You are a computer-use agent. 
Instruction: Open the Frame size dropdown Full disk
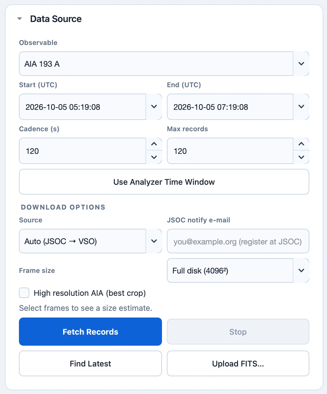tap(238, 270)
